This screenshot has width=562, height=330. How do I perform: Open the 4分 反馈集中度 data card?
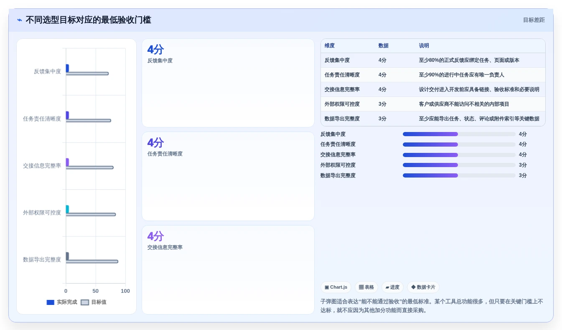tap(228, 83)
